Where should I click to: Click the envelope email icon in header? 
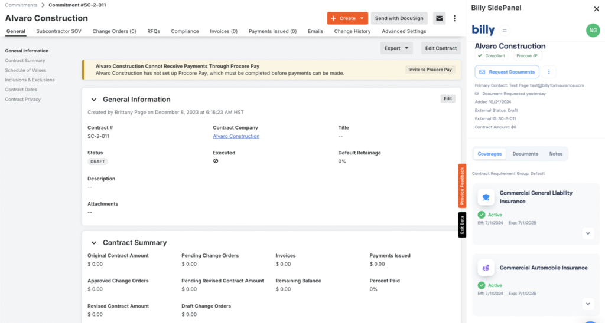coord(439,18)
